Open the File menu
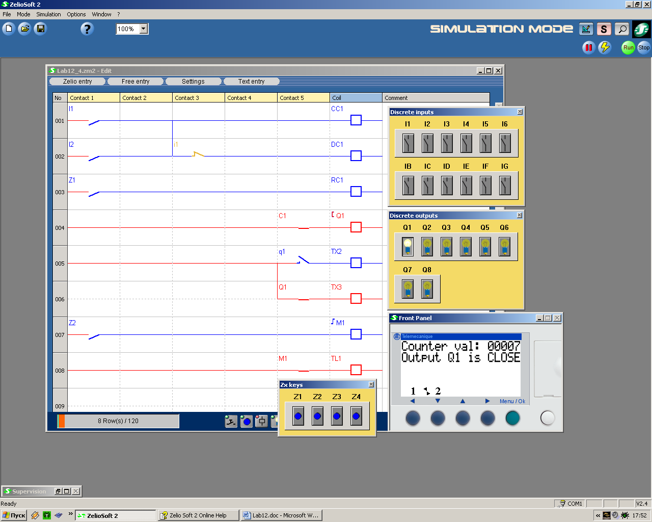 7,14
